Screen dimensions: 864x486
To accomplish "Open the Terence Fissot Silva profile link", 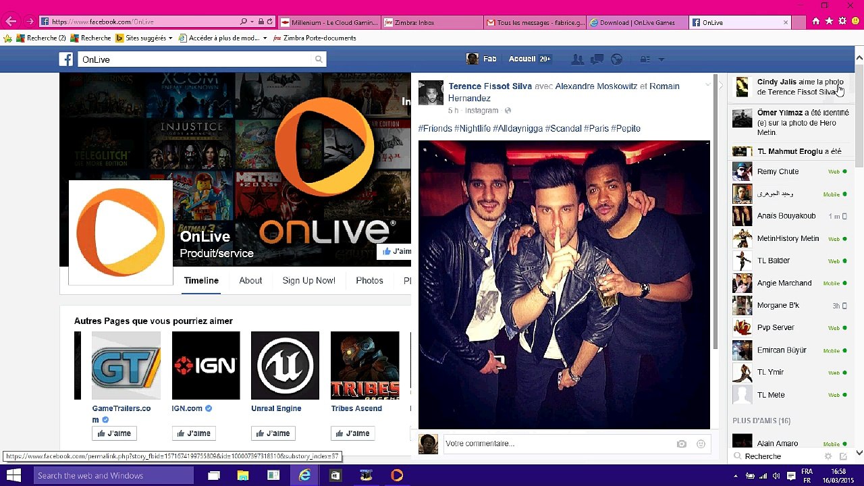I will click(x=490, y=86).
